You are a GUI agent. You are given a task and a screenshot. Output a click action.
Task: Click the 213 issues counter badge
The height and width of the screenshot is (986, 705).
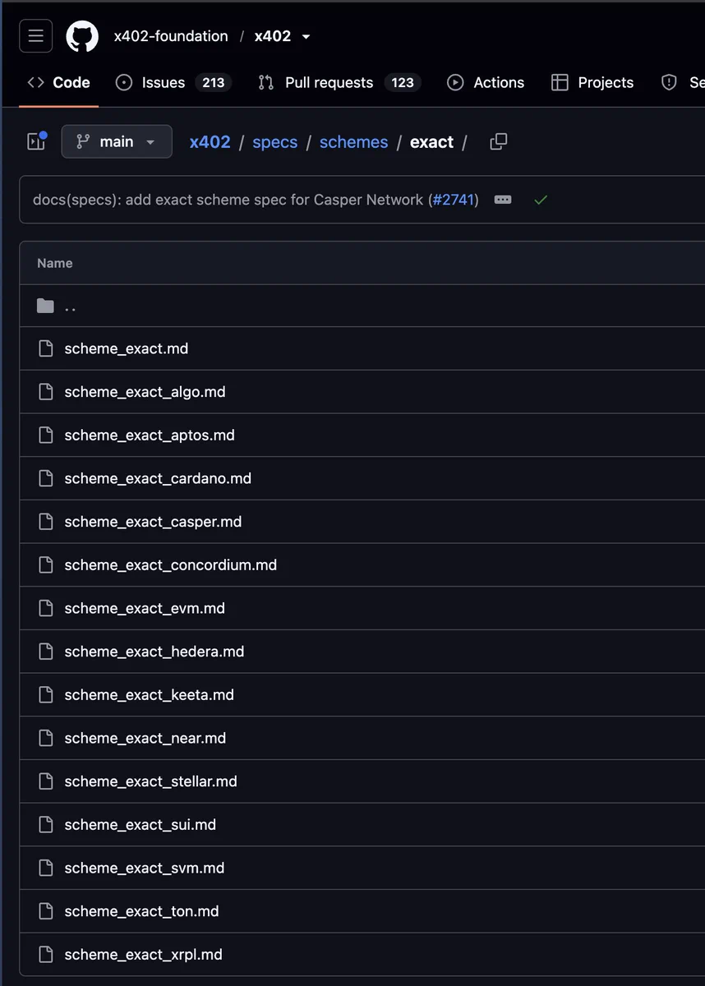(214, 82)
